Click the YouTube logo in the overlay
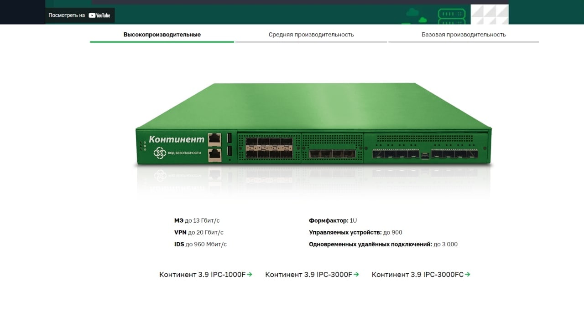This screenshot has width=584, height=311. pos(99,15)
